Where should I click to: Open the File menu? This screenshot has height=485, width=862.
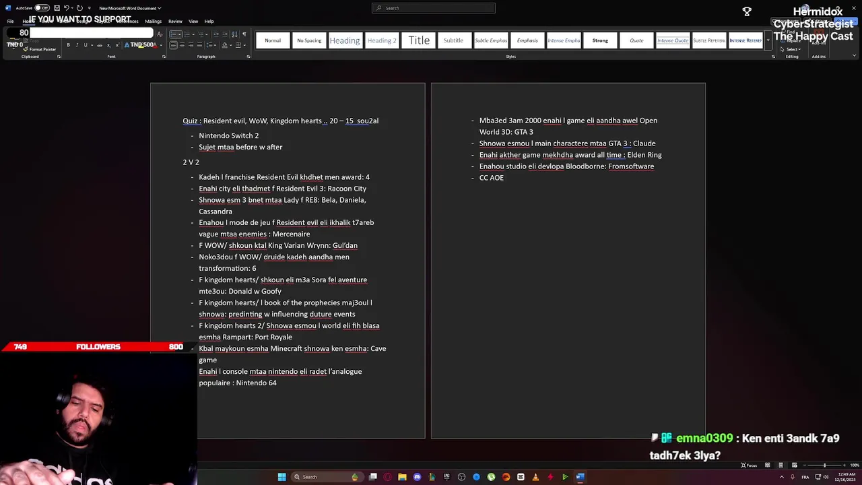click(10, 21)
